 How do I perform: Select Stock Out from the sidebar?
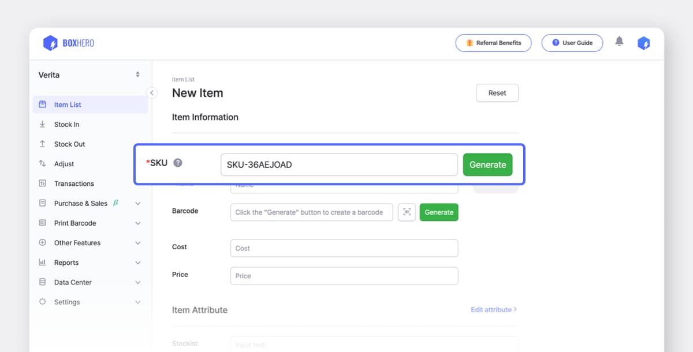click(x=69, y=144)
